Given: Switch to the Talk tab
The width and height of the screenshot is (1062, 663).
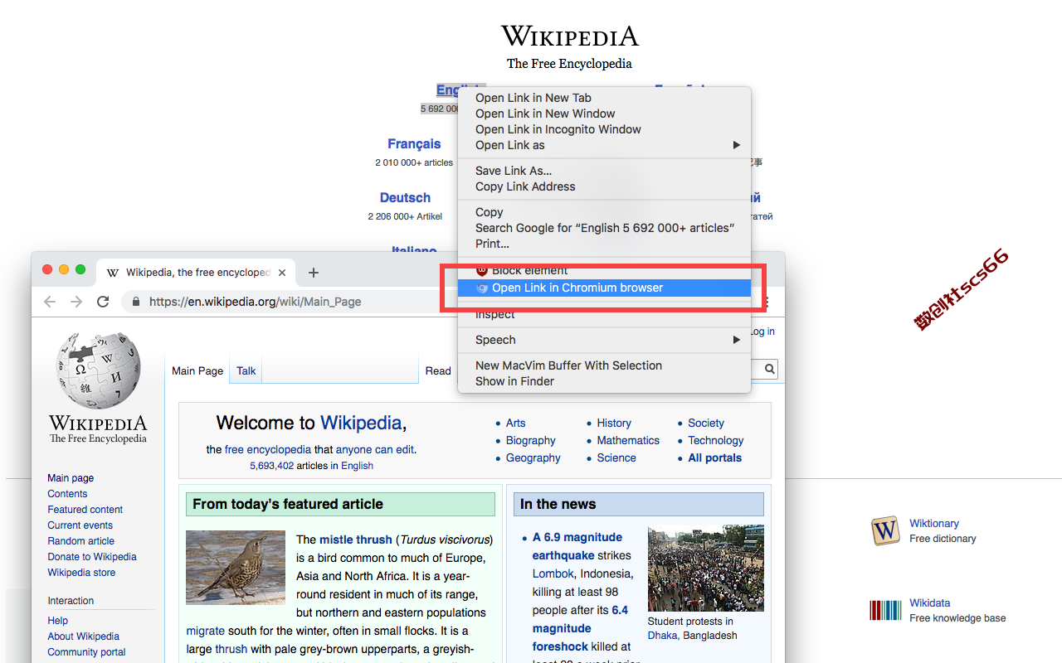Looking at the screenshot, I should [x=246, y=370].
